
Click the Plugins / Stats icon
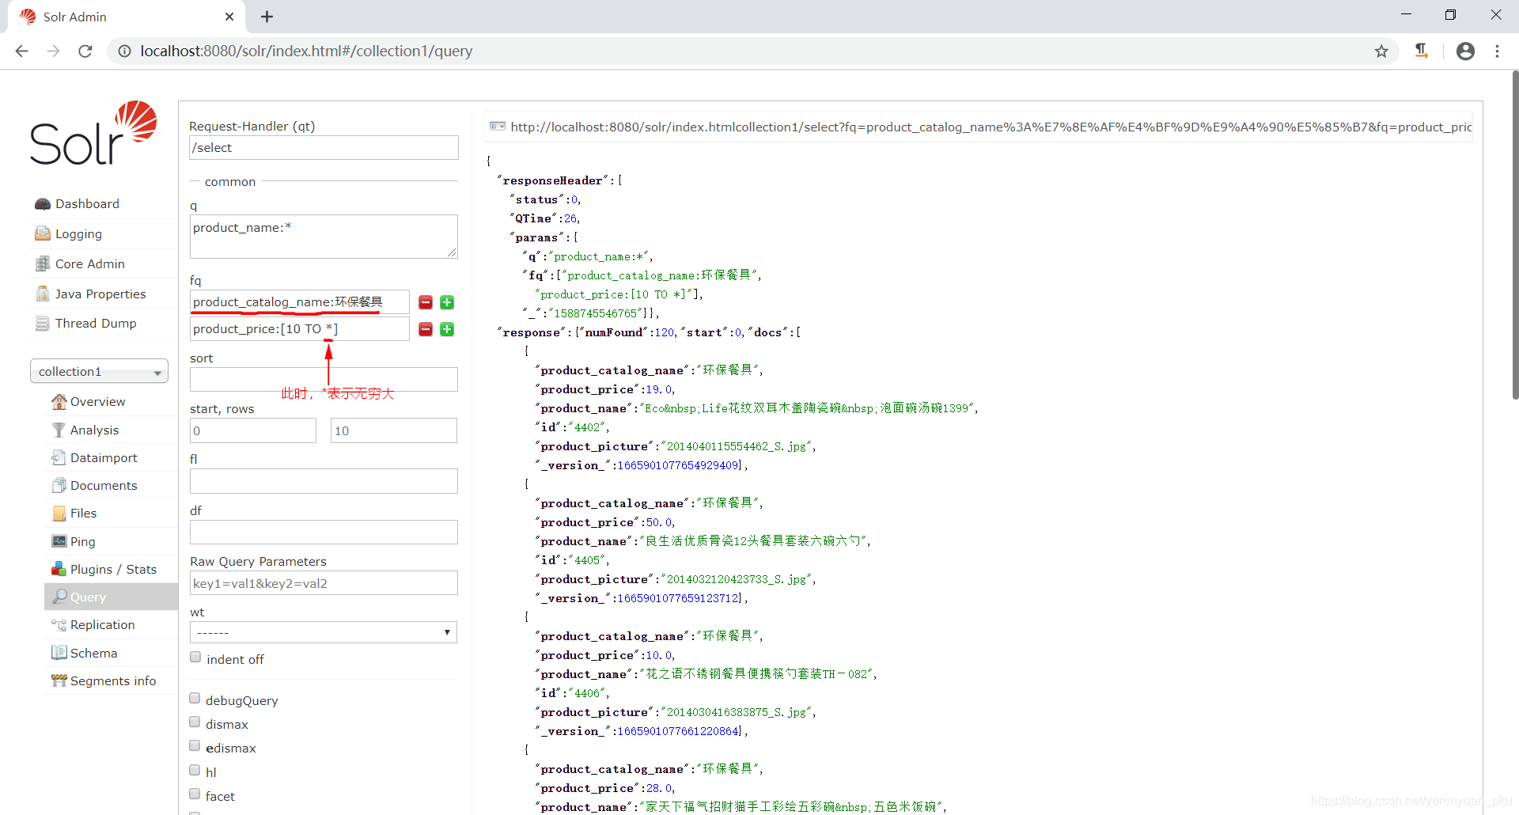pyautogui.click(x=59, y=569)
